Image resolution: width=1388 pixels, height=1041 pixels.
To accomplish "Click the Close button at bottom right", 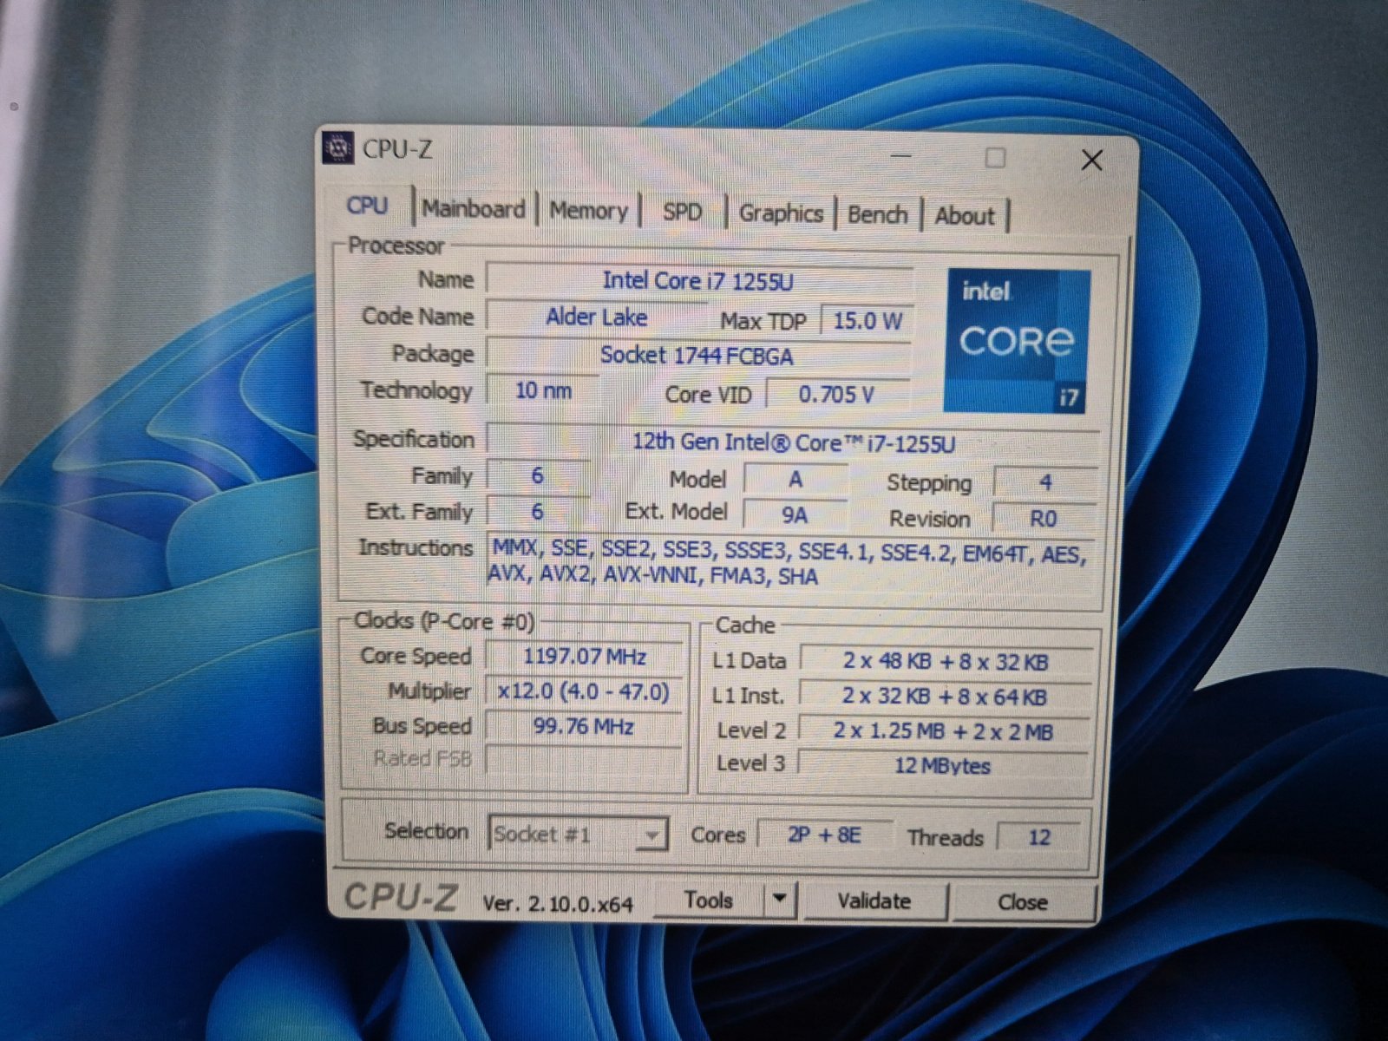I will (1023, 902).
